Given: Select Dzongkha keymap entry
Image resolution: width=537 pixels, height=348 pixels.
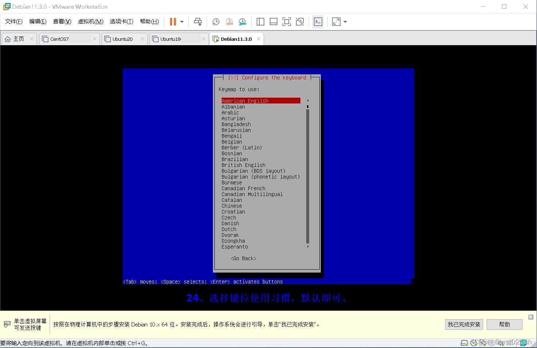Looking at the screenshot, I should pyautogui.click(x=233, y=241).
